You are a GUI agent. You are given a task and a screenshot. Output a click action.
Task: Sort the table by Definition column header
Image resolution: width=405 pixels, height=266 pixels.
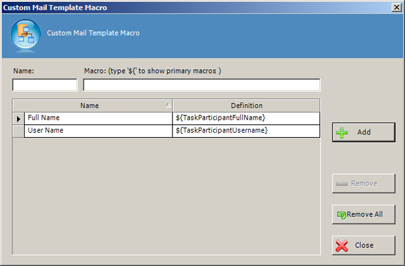click(x=246, y=105)
